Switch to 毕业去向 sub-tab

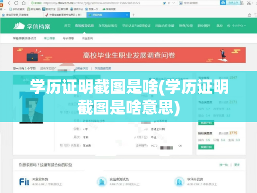pyautogui.click(x=87, y=38)
